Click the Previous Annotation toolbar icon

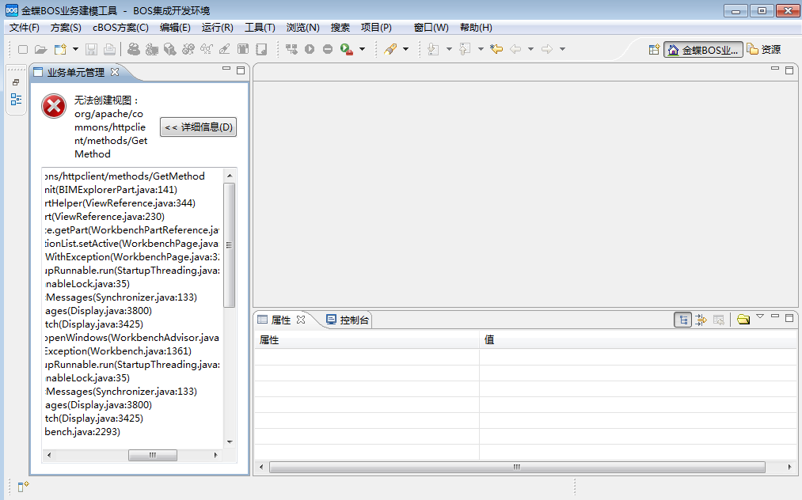465,49
